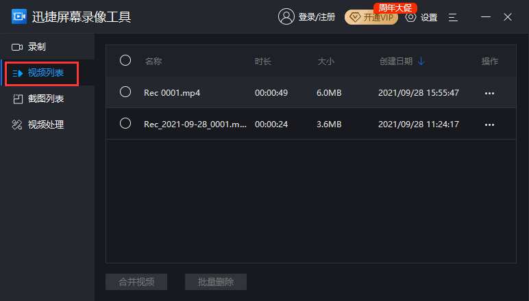Screen dimensions: 529x301
Task: Open the hamburger main menu icon
Action: [453, 17]
